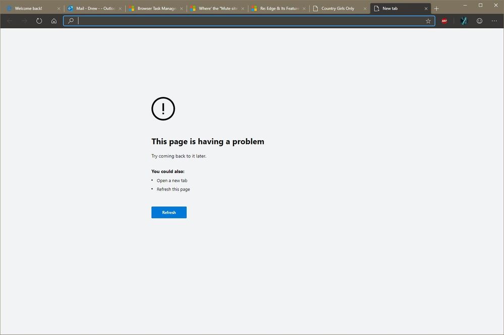This screenshot has width=504, height=335.
Task: Minimize the browser window
Action: pyautogui.click(x=465, y=5)
